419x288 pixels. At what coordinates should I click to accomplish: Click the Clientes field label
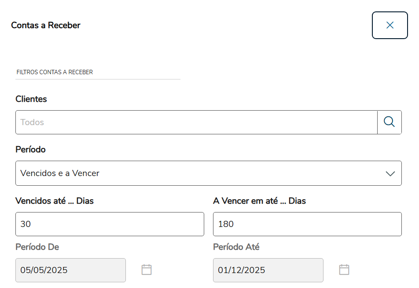31,99
